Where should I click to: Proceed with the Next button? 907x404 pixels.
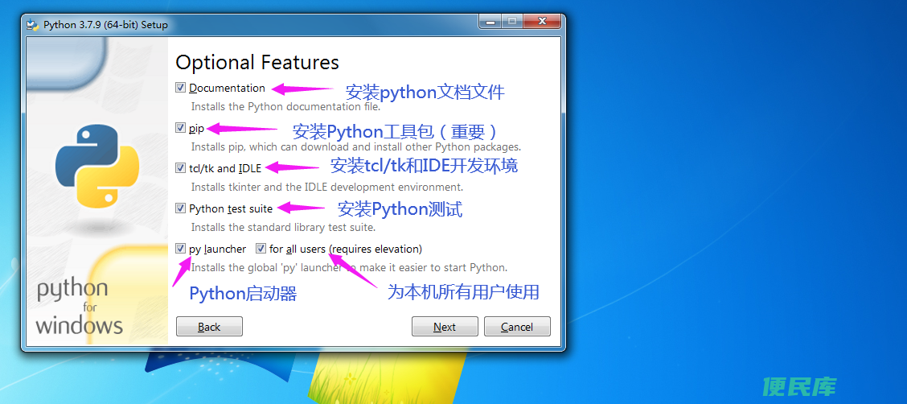(x=445, y=327)
